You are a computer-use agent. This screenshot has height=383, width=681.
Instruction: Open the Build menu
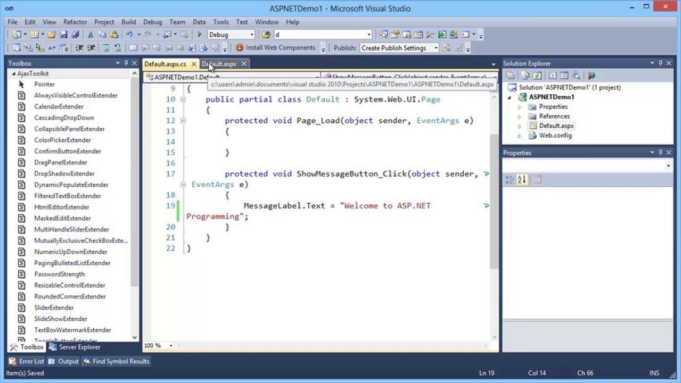pos(128,22)
